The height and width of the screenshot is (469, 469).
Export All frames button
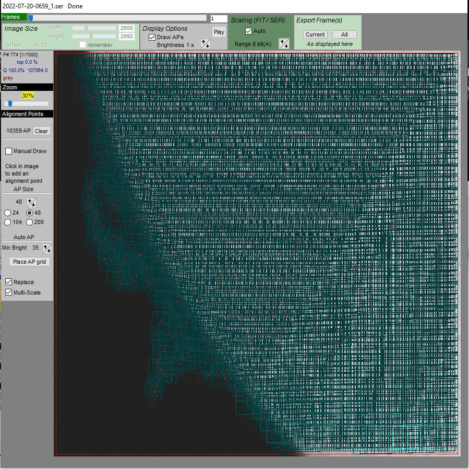point(344,34)
